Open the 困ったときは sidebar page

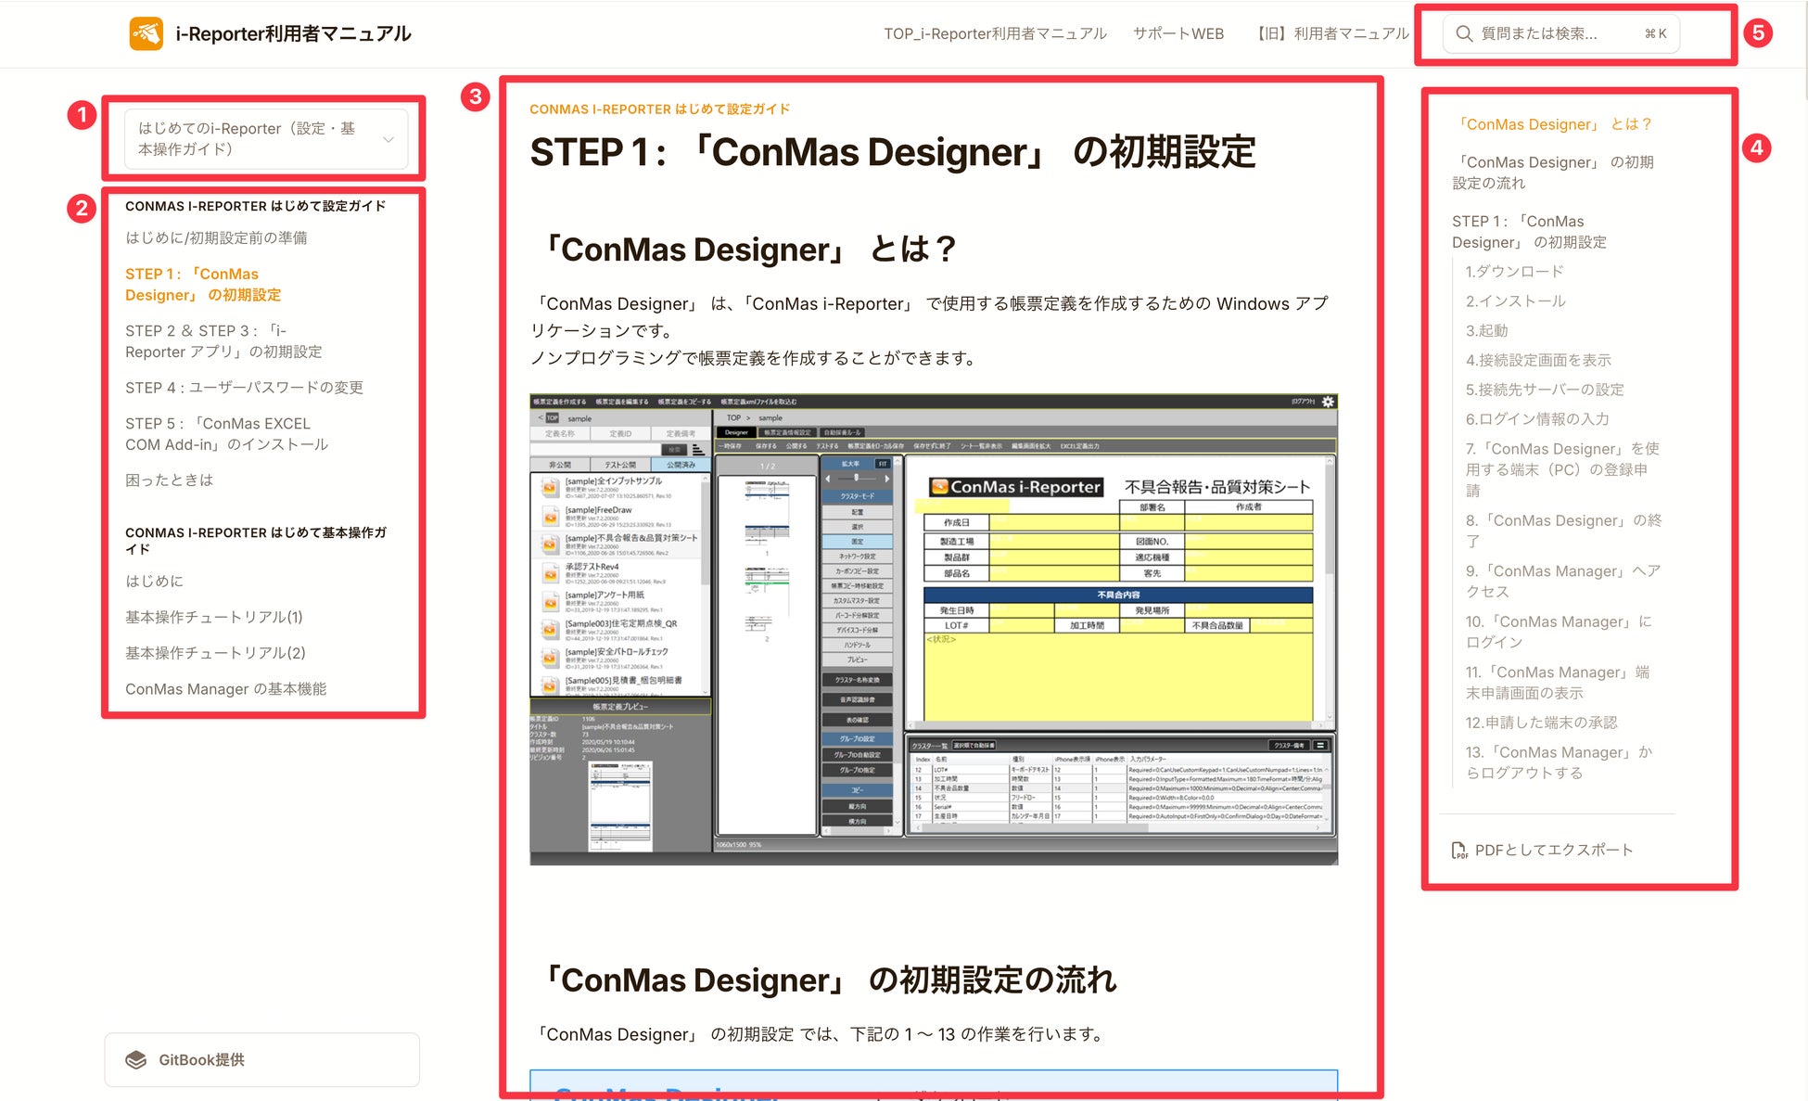169,480
